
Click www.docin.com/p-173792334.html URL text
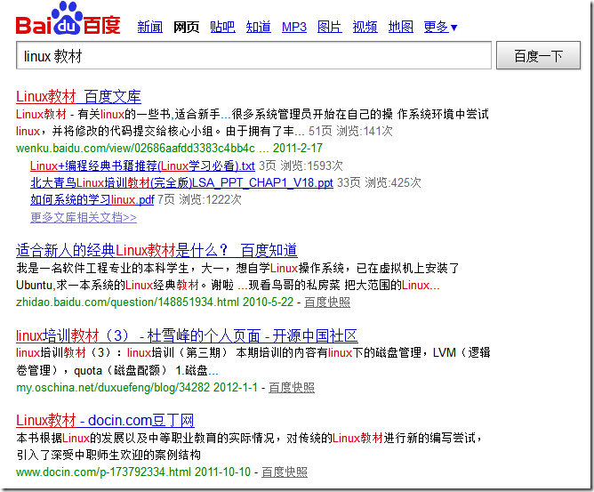point(103,472)
